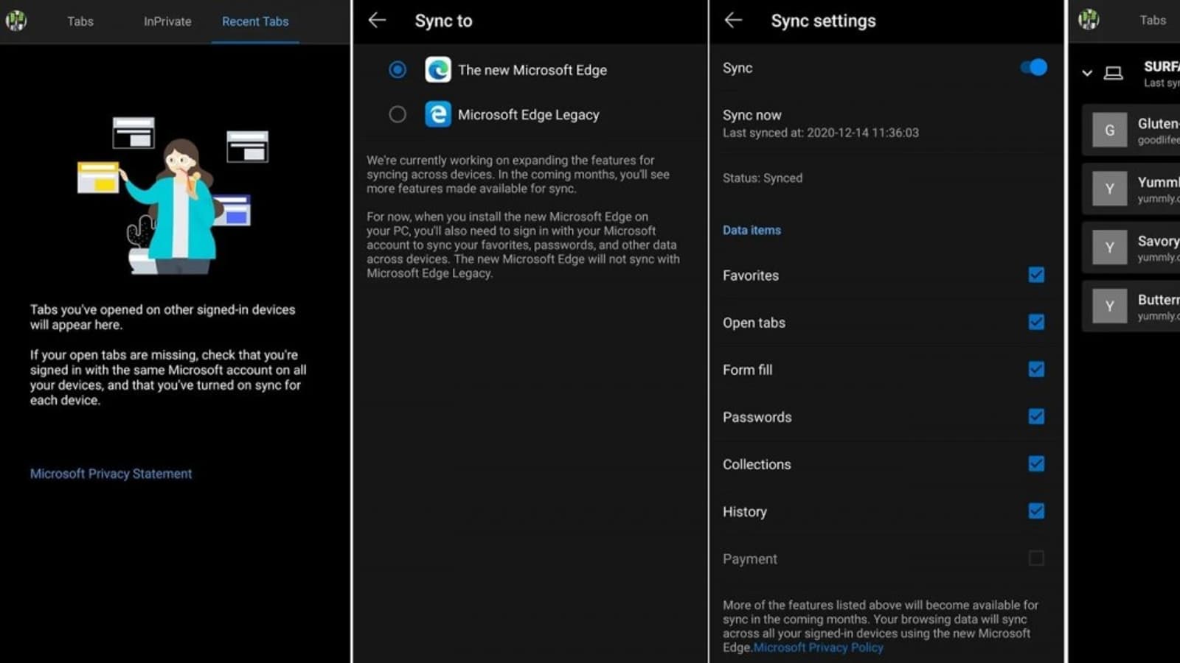The height and width of the screenshot is (663, 1180).
Task: Click the Microsoft Edge Legacy logo icon
Action: (438, 114)
